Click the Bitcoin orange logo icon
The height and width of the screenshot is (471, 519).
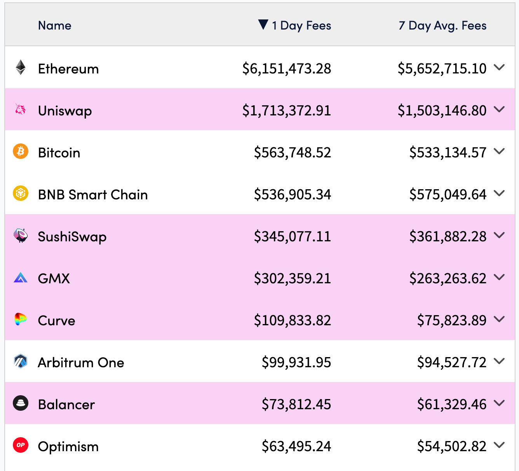coord(21,151)
